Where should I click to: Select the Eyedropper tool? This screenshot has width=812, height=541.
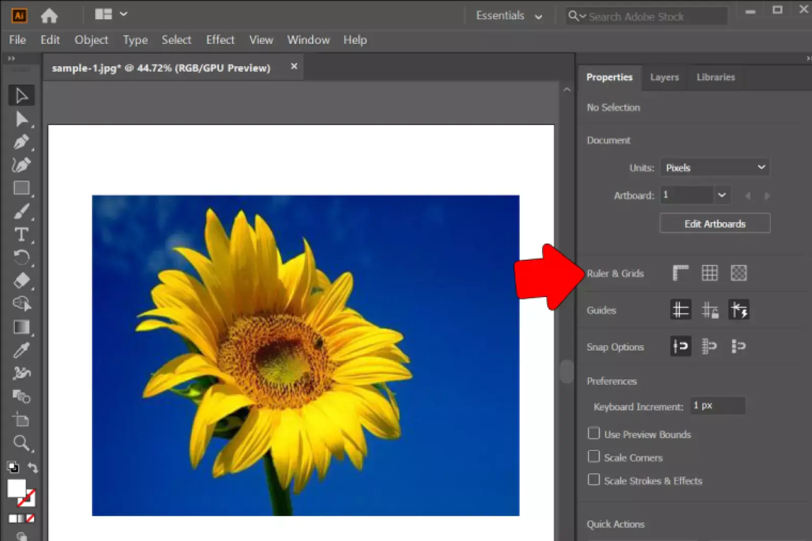click(21, 350)
